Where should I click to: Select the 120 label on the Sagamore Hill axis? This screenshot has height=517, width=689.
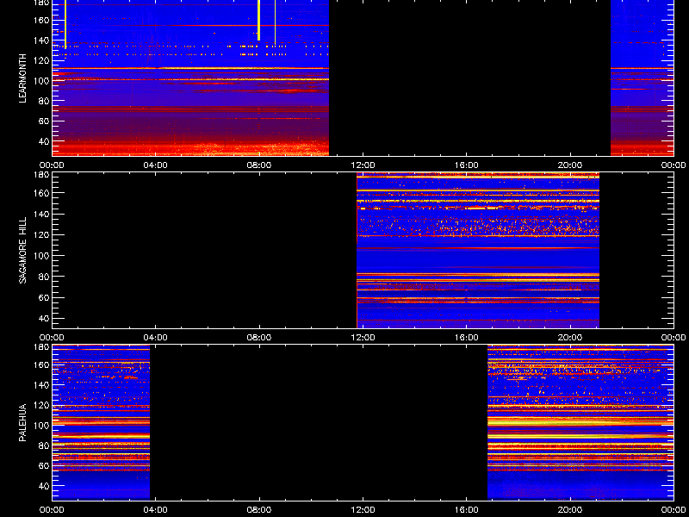tap(41, 234)
